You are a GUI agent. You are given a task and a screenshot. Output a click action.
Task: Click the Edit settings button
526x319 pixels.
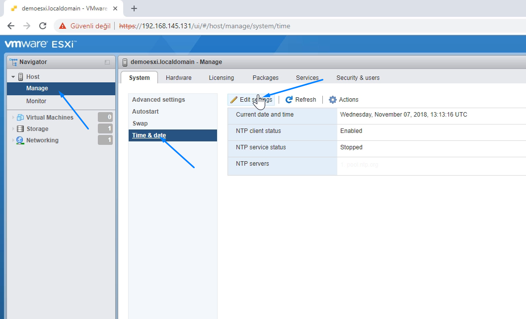point(251,100)
